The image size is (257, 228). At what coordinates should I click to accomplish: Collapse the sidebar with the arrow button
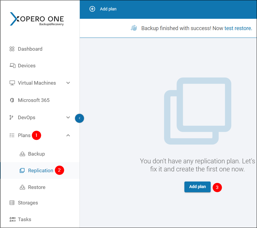[x=79, y=118]
